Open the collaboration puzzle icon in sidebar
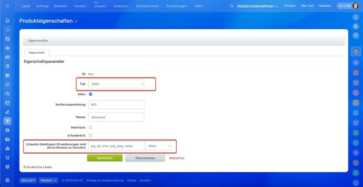 [x=7, y=29]
